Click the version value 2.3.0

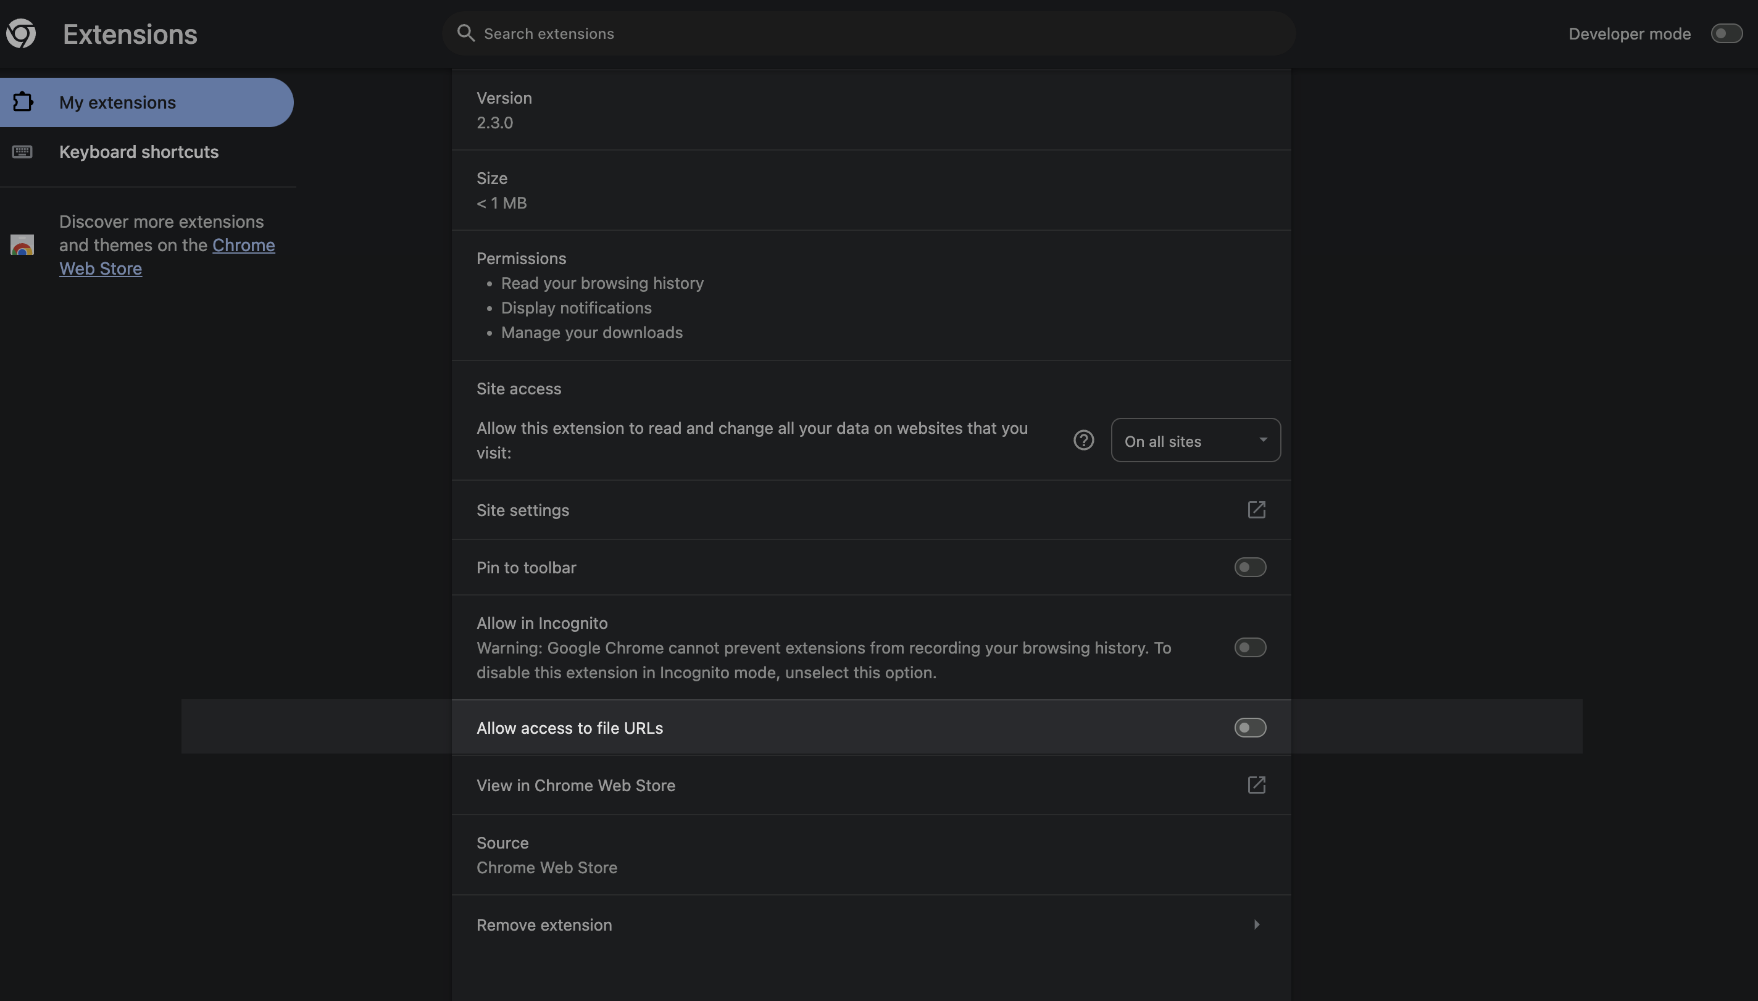(494, 122)
